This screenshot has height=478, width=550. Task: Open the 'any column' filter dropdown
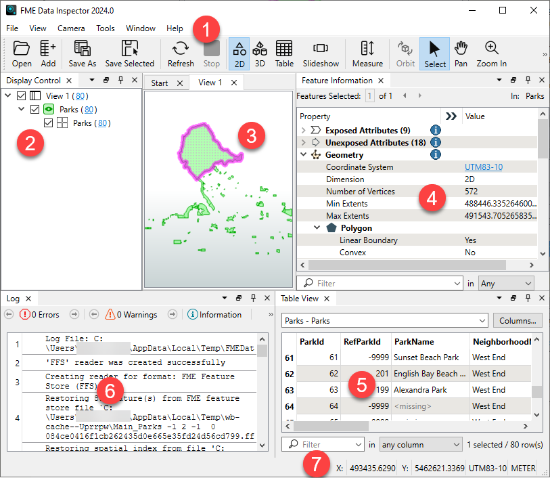pos(421,445)
